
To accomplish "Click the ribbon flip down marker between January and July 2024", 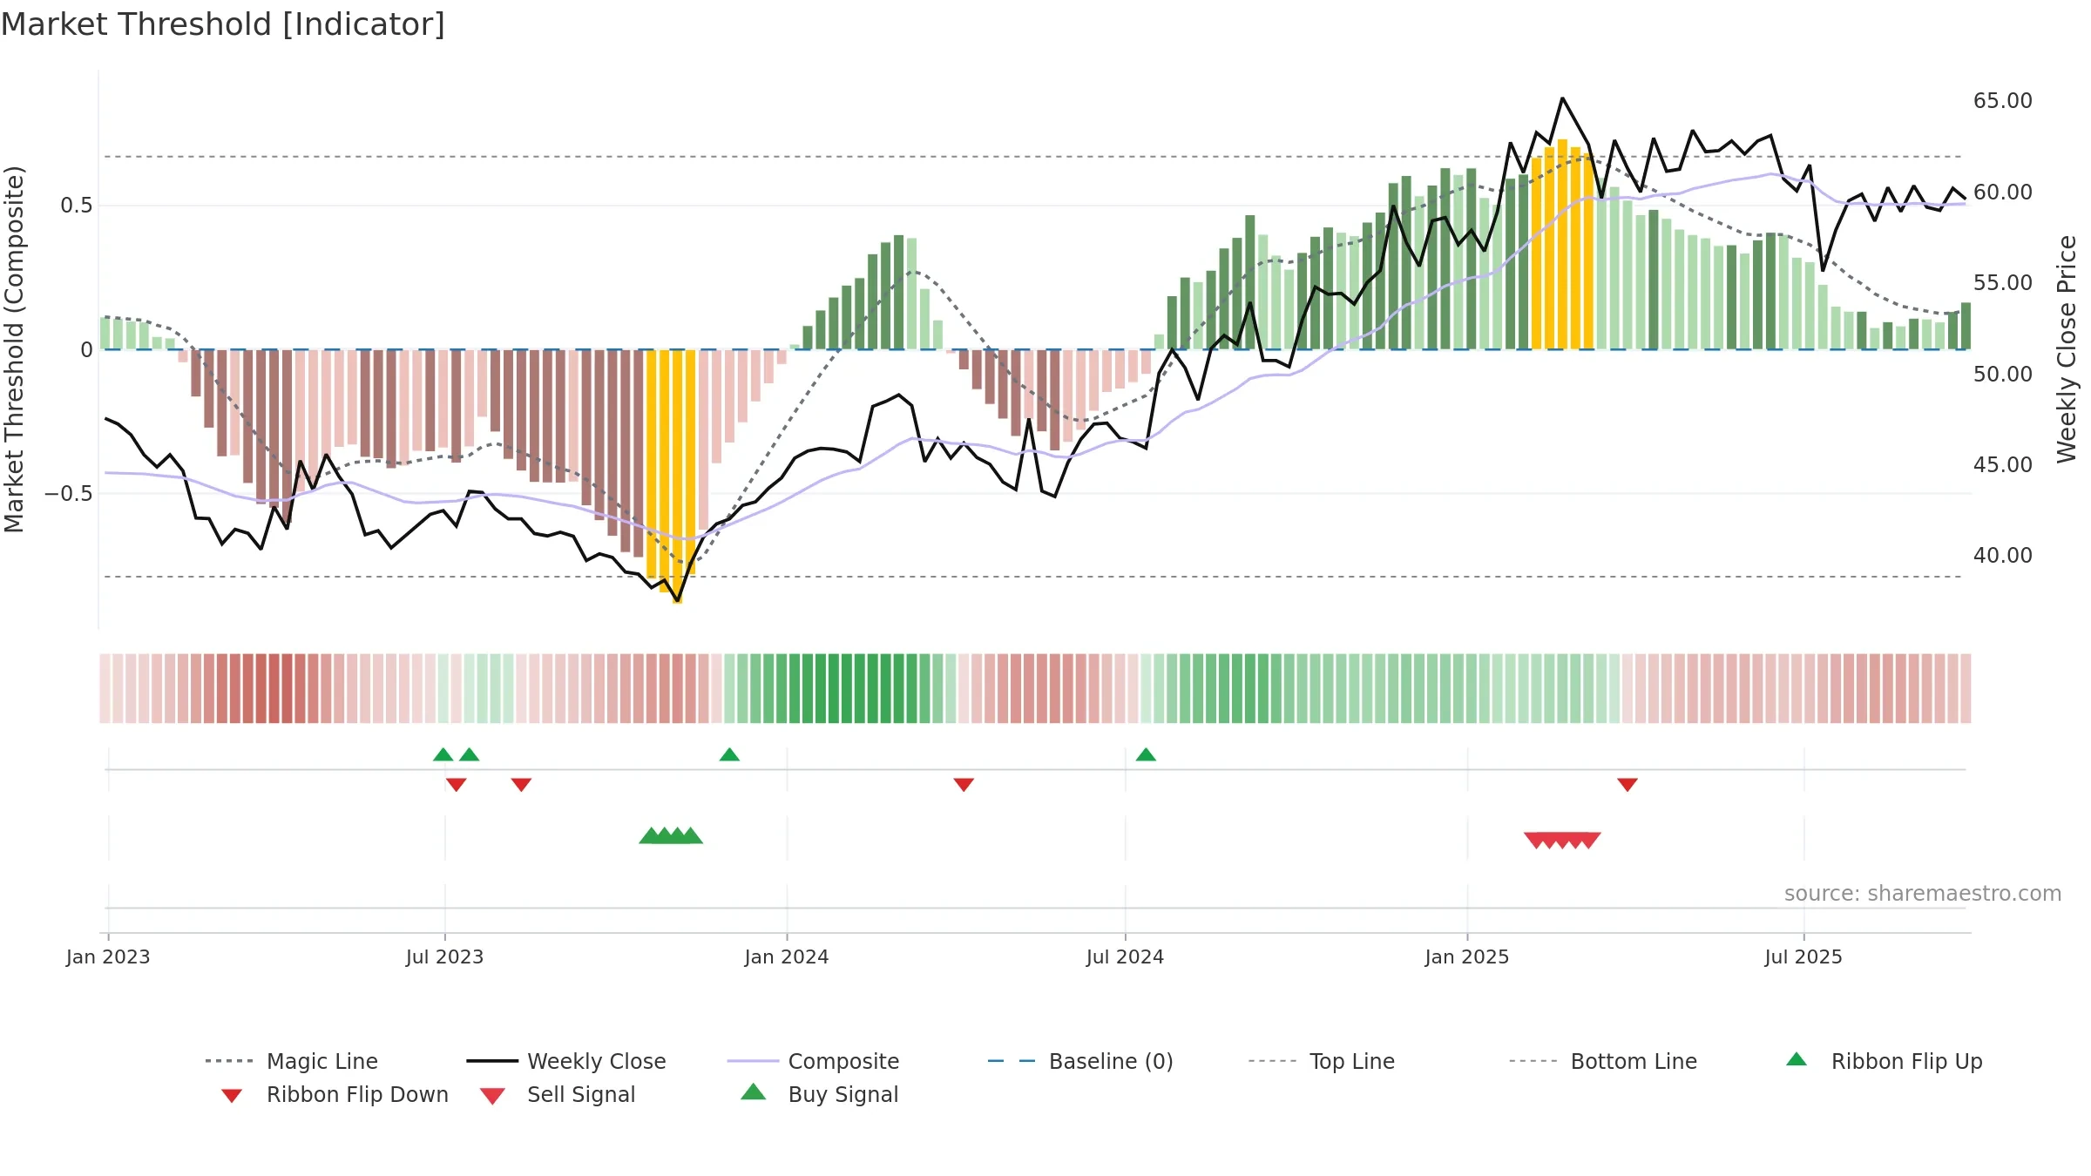I will (964, 785).
